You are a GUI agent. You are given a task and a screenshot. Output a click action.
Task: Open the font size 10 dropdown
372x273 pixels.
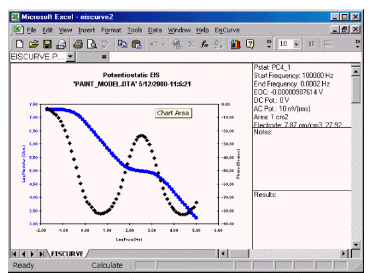click(x=296, y=44)
